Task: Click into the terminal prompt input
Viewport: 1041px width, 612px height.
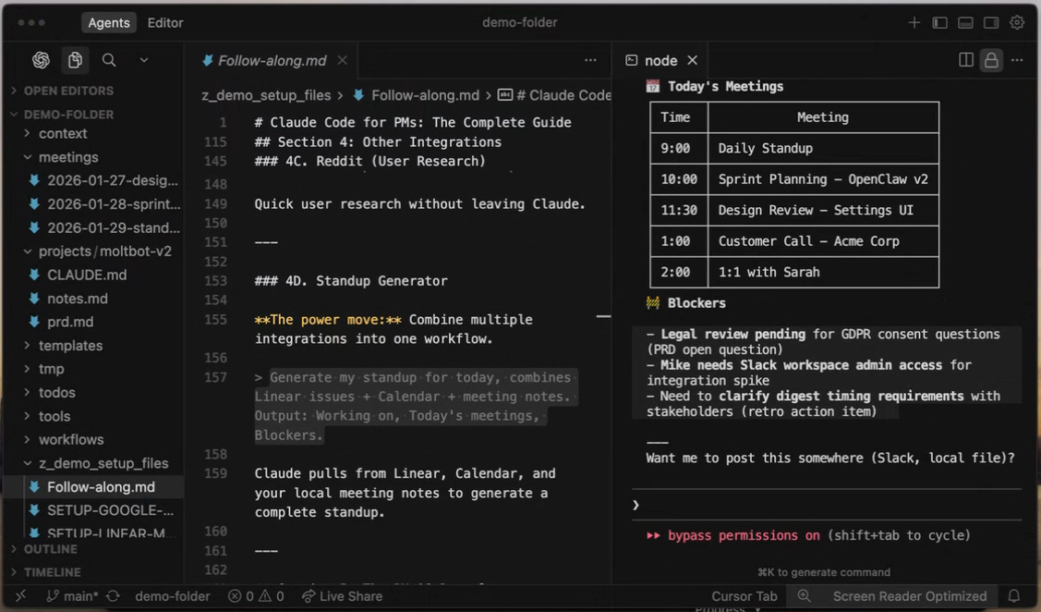Action: (827, 505)
